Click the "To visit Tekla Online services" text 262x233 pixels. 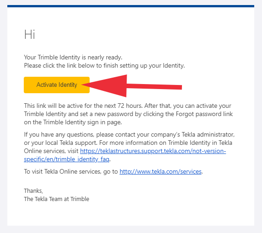(x=63, y=172)
